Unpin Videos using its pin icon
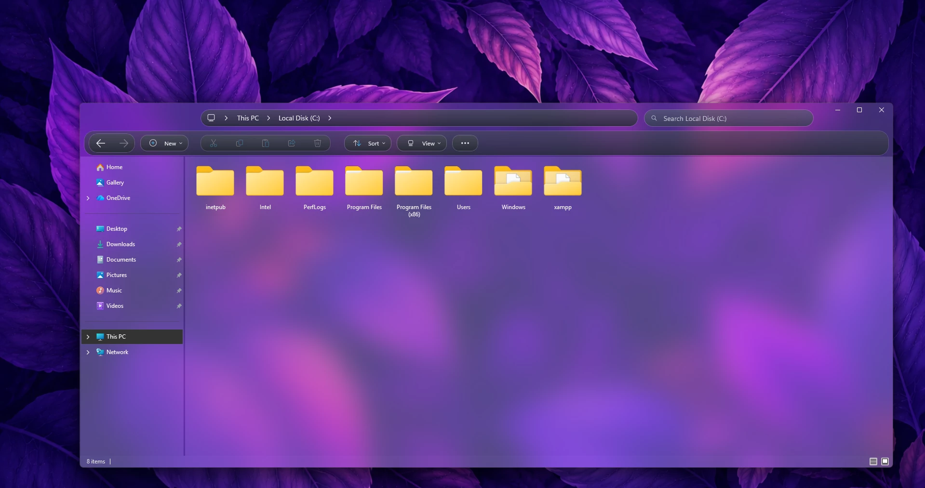The height and width of the screenshot is (488, 925). (x=179, y=306)
